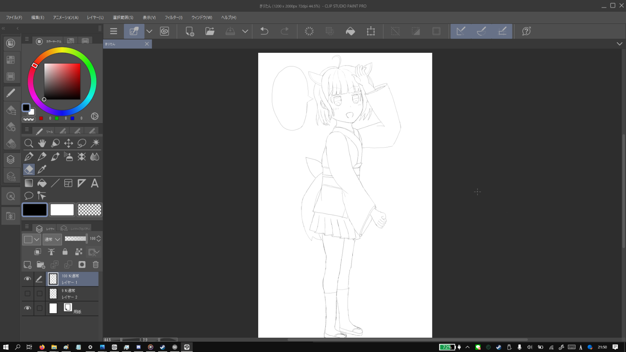The height and width of the screenshot is (352, 626).
Task: Expand the save options dropdown arrow
Action: point(245,31)
